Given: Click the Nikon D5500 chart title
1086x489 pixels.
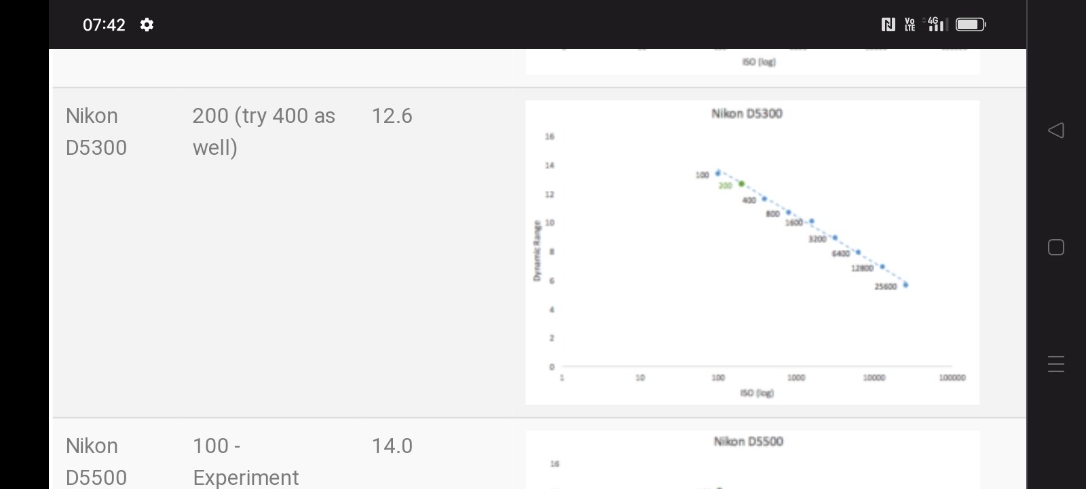Looking at the screenshot, I should [x=749, y=441].
